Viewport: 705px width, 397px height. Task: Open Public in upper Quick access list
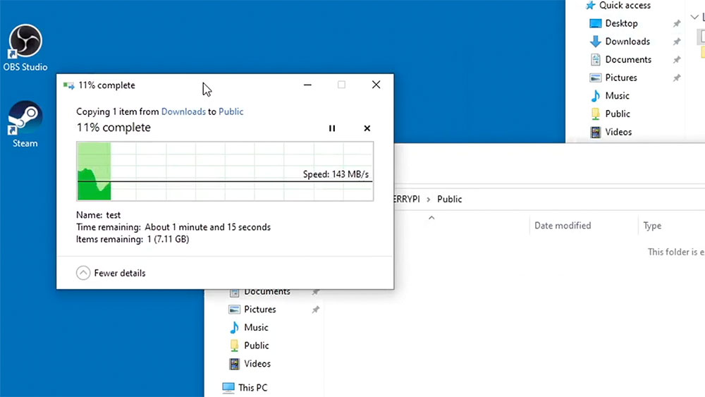click(x=617, y=114)
